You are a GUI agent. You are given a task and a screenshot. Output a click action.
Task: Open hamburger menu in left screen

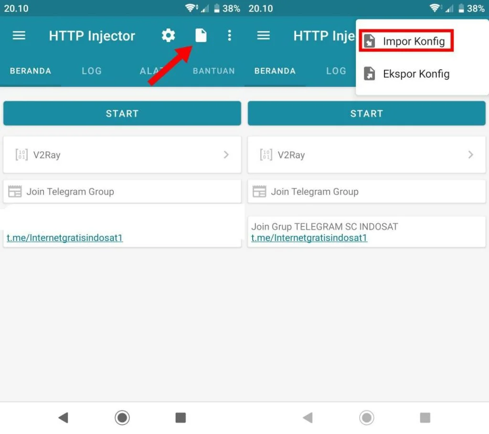click(19, 35)
